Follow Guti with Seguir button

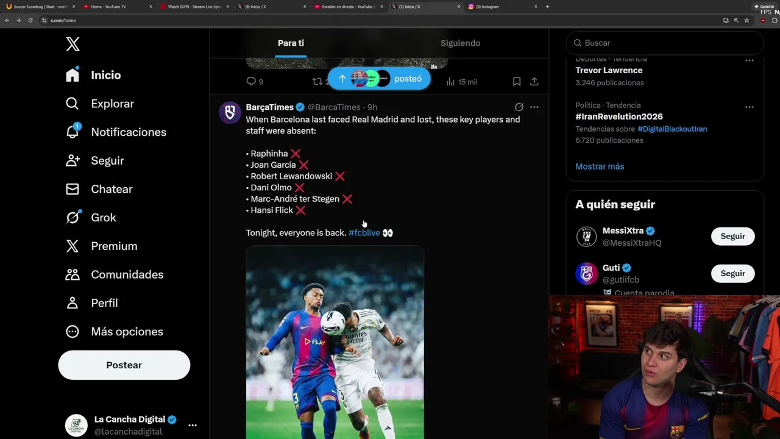(x=732, y=273)
